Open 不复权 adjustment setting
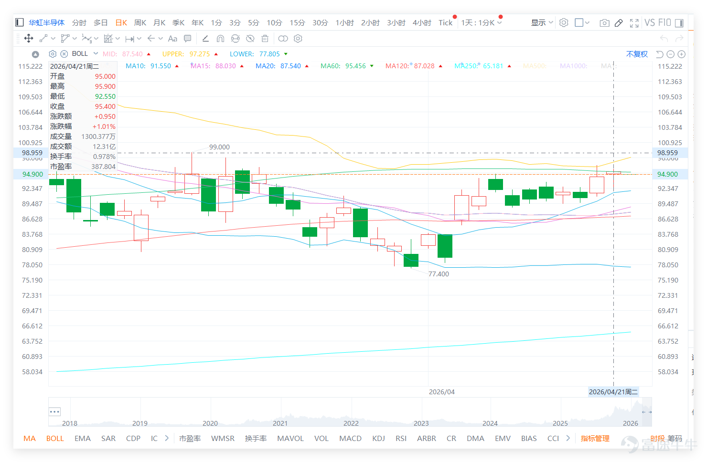Viewport: 707px width, 462px height. [637, 54]
